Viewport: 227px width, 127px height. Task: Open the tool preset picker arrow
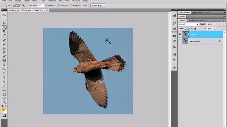point(9,6)
